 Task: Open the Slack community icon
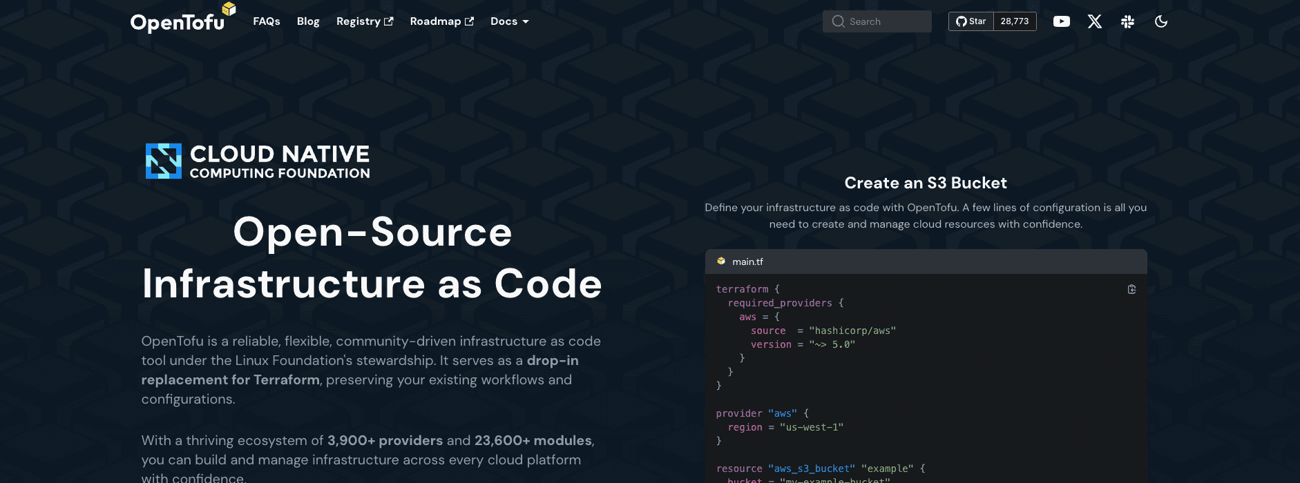1128,21
